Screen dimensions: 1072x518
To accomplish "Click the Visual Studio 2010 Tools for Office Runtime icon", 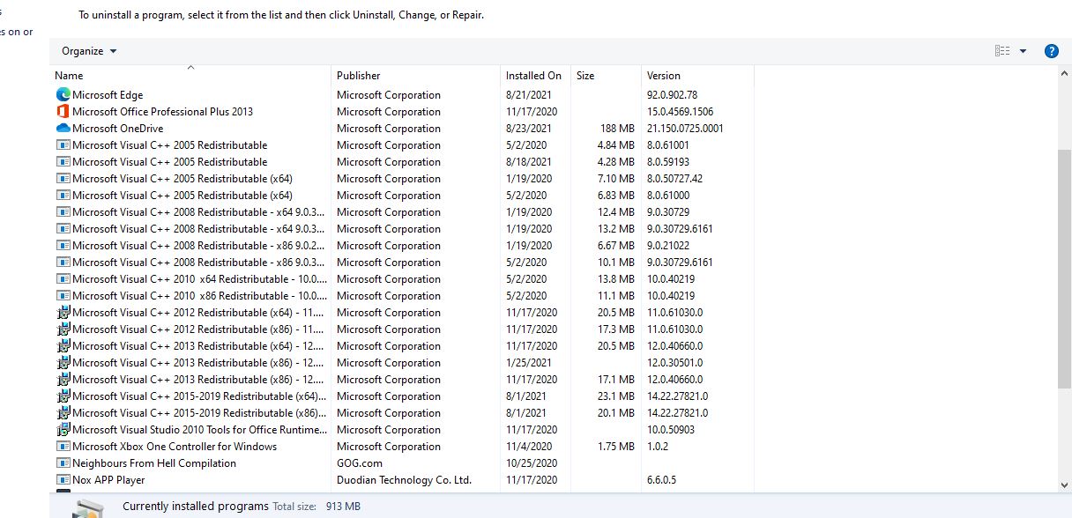I will tap(63, 430).
